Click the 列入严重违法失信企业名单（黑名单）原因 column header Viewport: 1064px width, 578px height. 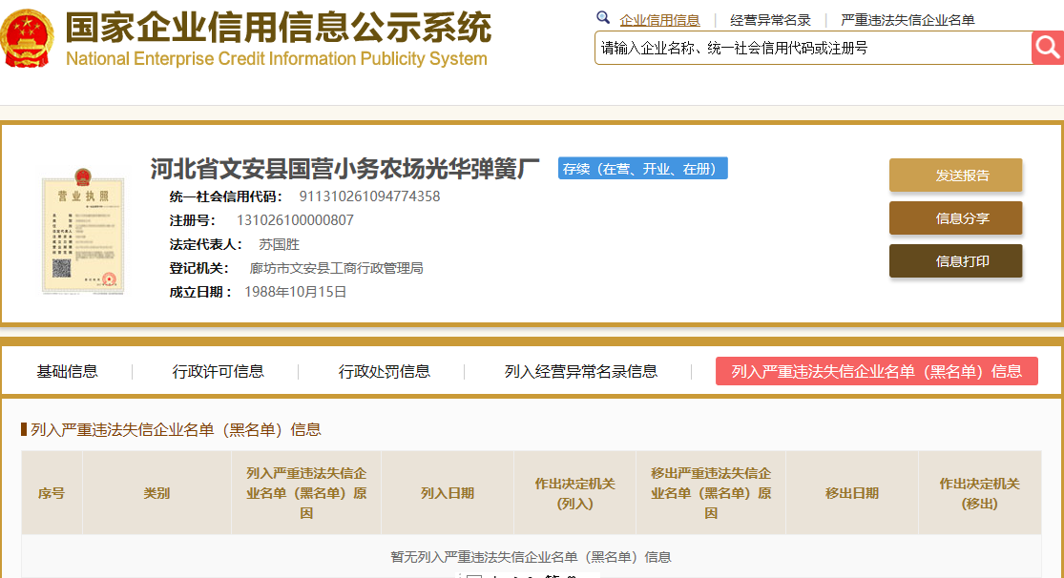pos(306,493)
